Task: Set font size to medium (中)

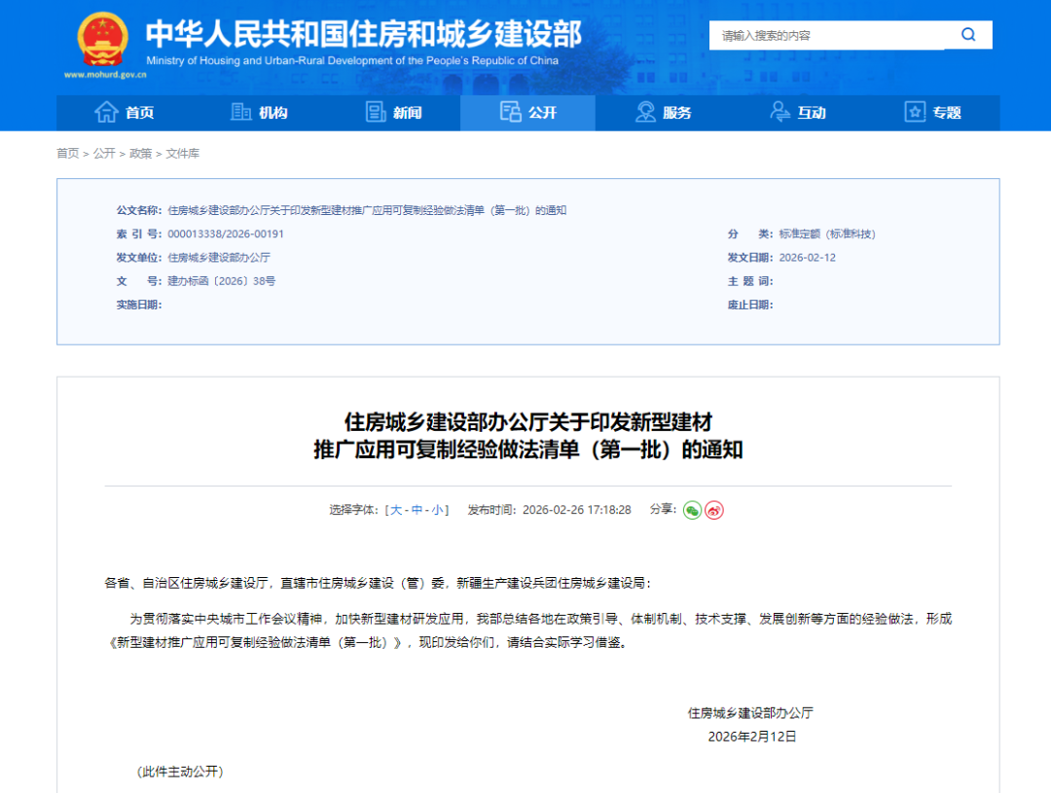Action: coord(417,510)
